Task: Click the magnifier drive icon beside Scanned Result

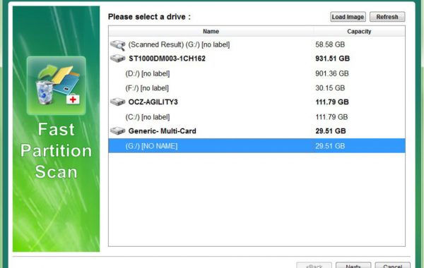Action: [x=117, y=45]
